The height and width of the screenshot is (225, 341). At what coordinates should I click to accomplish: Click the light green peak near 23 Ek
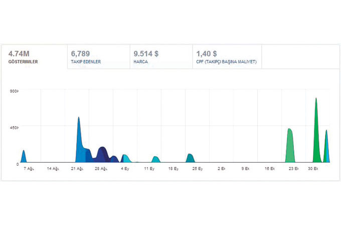tap(290, 146)
